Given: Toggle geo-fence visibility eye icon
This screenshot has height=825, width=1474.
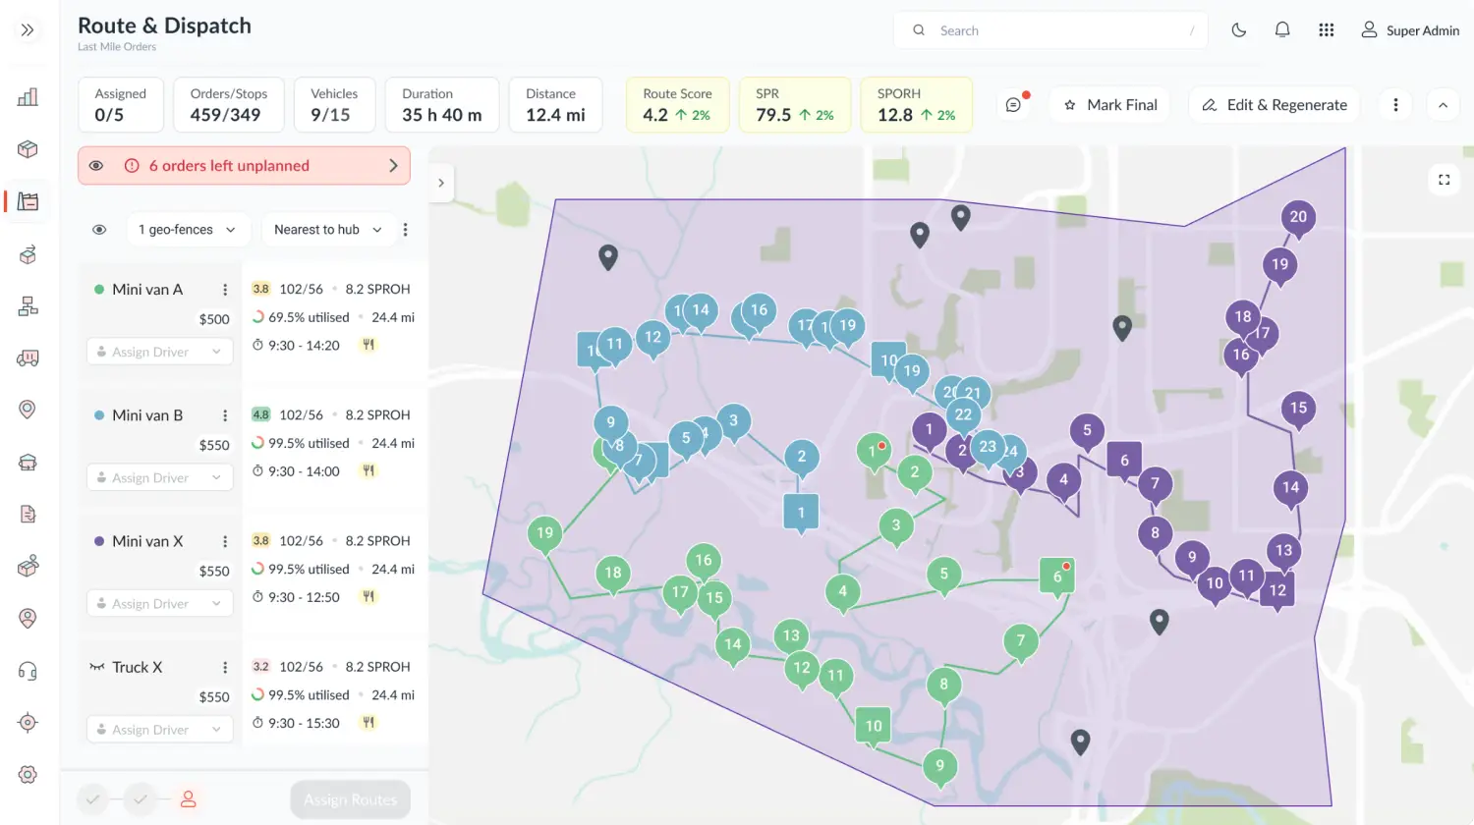Looking at the screenshot, I should tap(99, 230).
